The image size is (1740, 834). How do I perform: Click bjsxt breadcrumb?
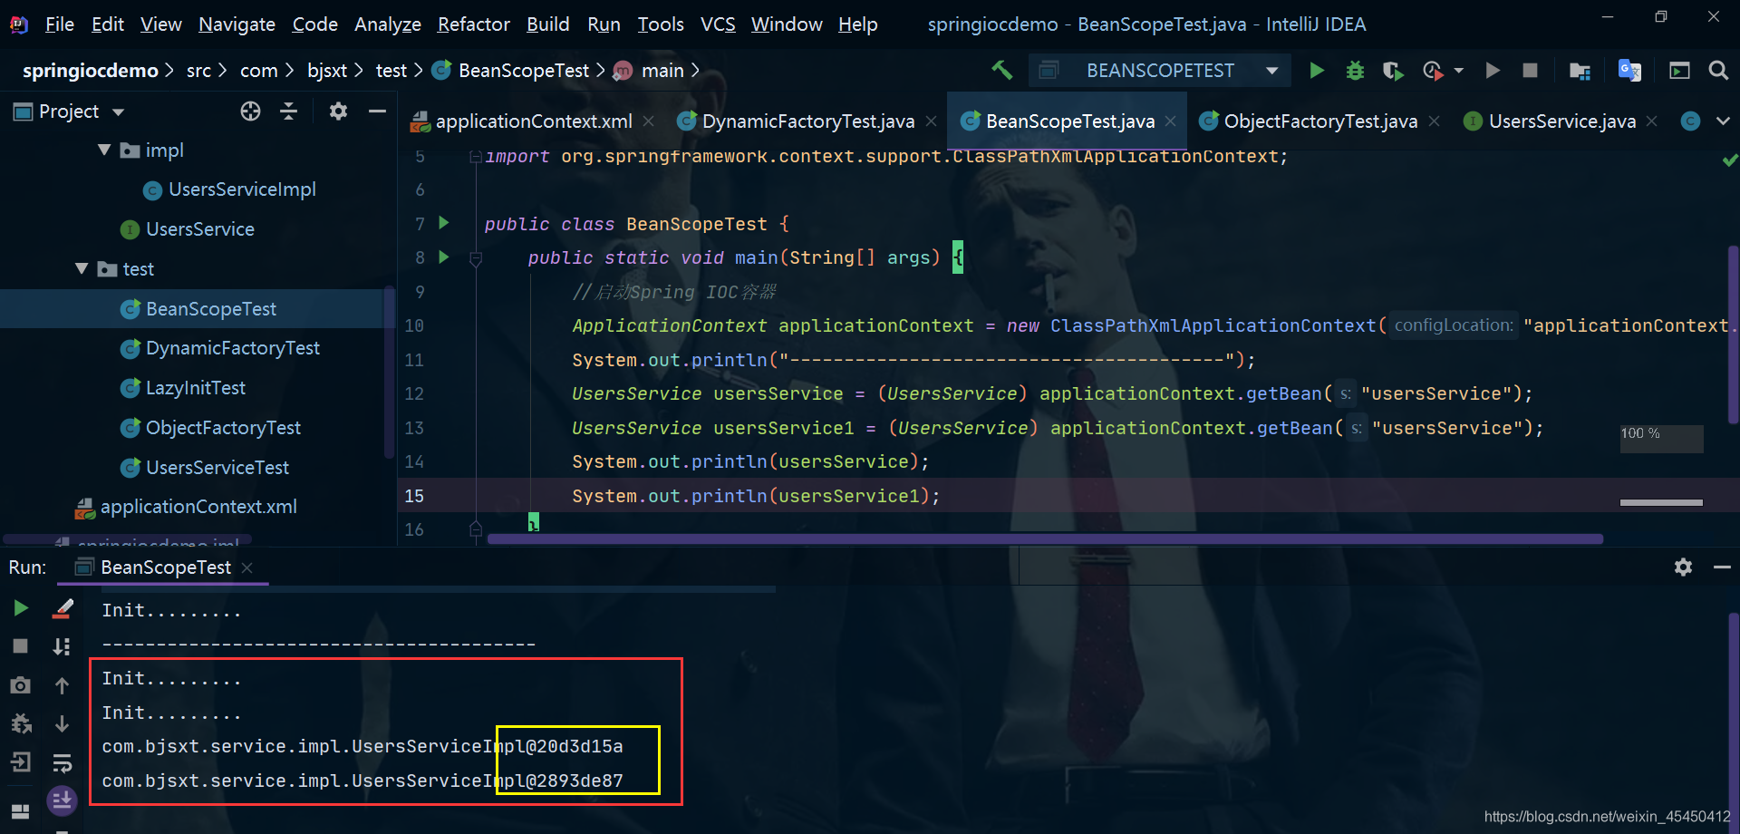tap(327, 71)
